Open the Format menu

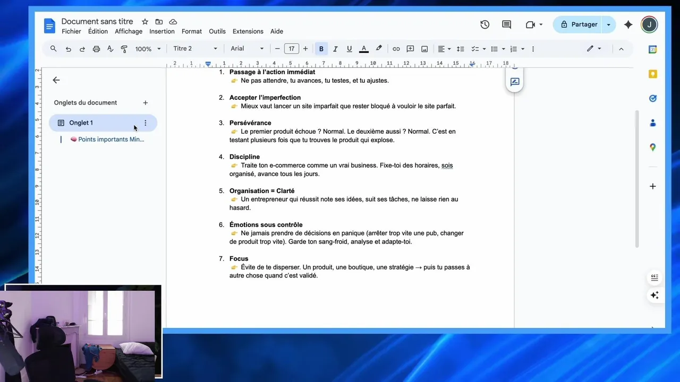point(192,31)
